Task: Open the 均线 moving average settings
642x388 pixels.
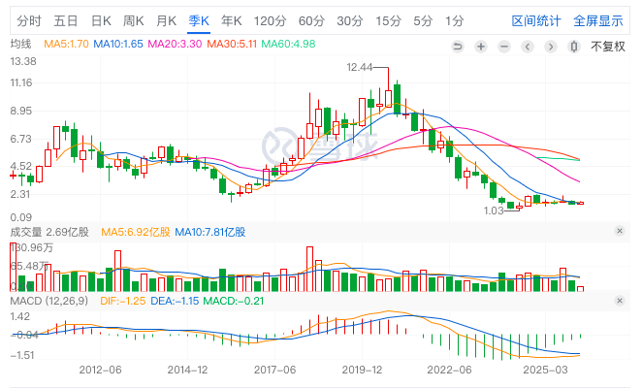Action: (20, 44)
